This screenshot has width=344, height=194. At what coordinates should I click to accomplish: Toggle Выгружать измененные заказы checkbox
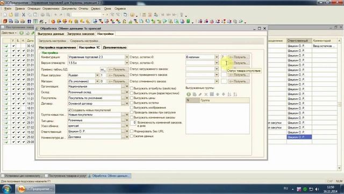click(x=132, y=117)
